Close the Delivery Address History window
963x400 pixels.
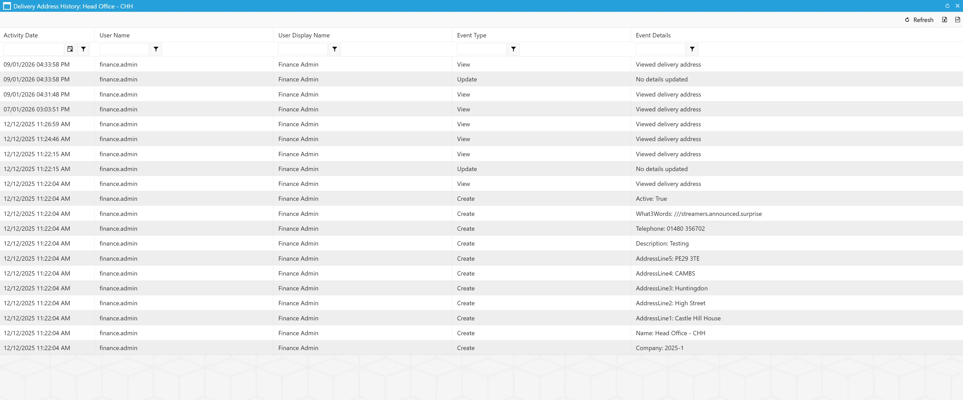click(x=957, y=6)
